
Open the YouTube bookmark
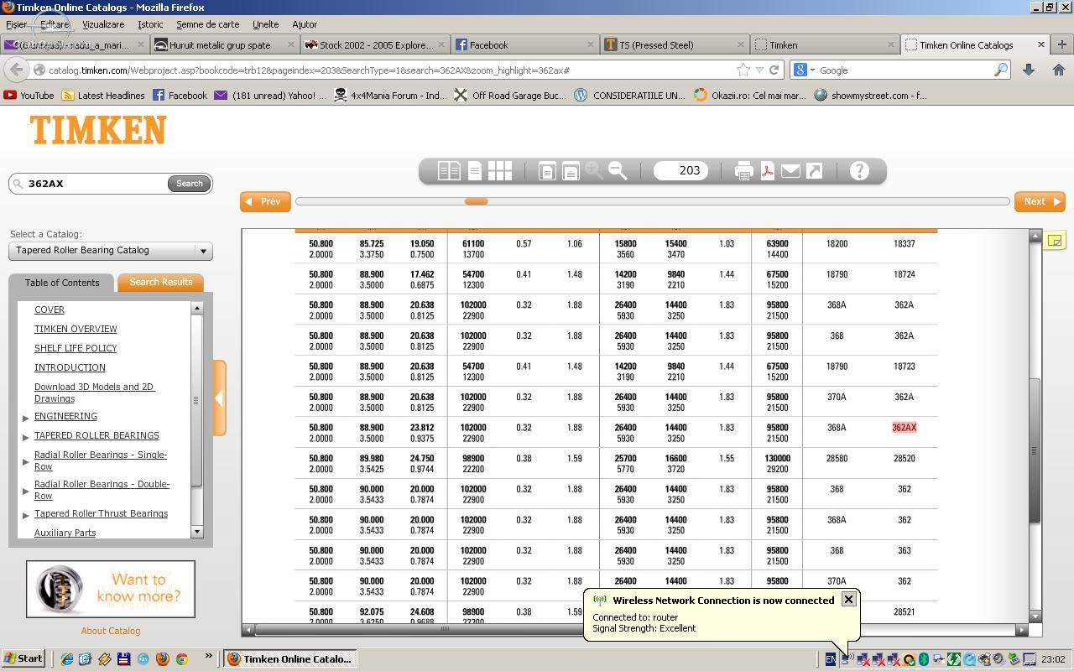[29, 96]
